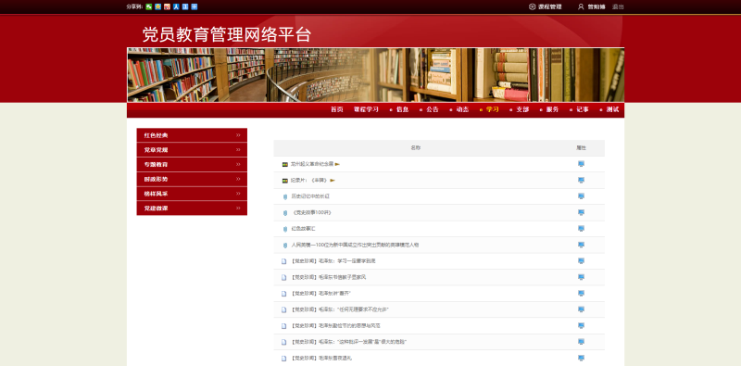Viewport: 741px width, 366px height.
Task: Click the monitor icon for 红色故事汇 row
Action: 582,228
